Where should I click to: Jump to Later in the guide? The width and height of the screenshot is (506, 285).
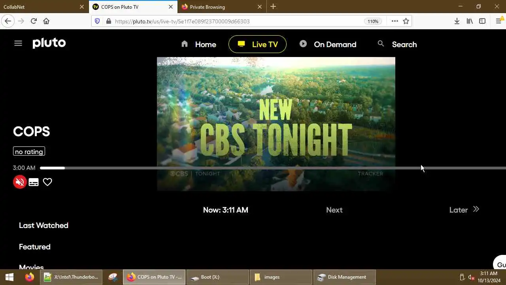[464, 210]
